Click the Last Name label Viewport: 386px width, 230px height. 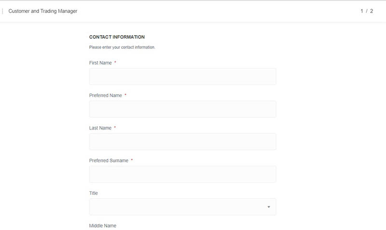pos(100,128)
